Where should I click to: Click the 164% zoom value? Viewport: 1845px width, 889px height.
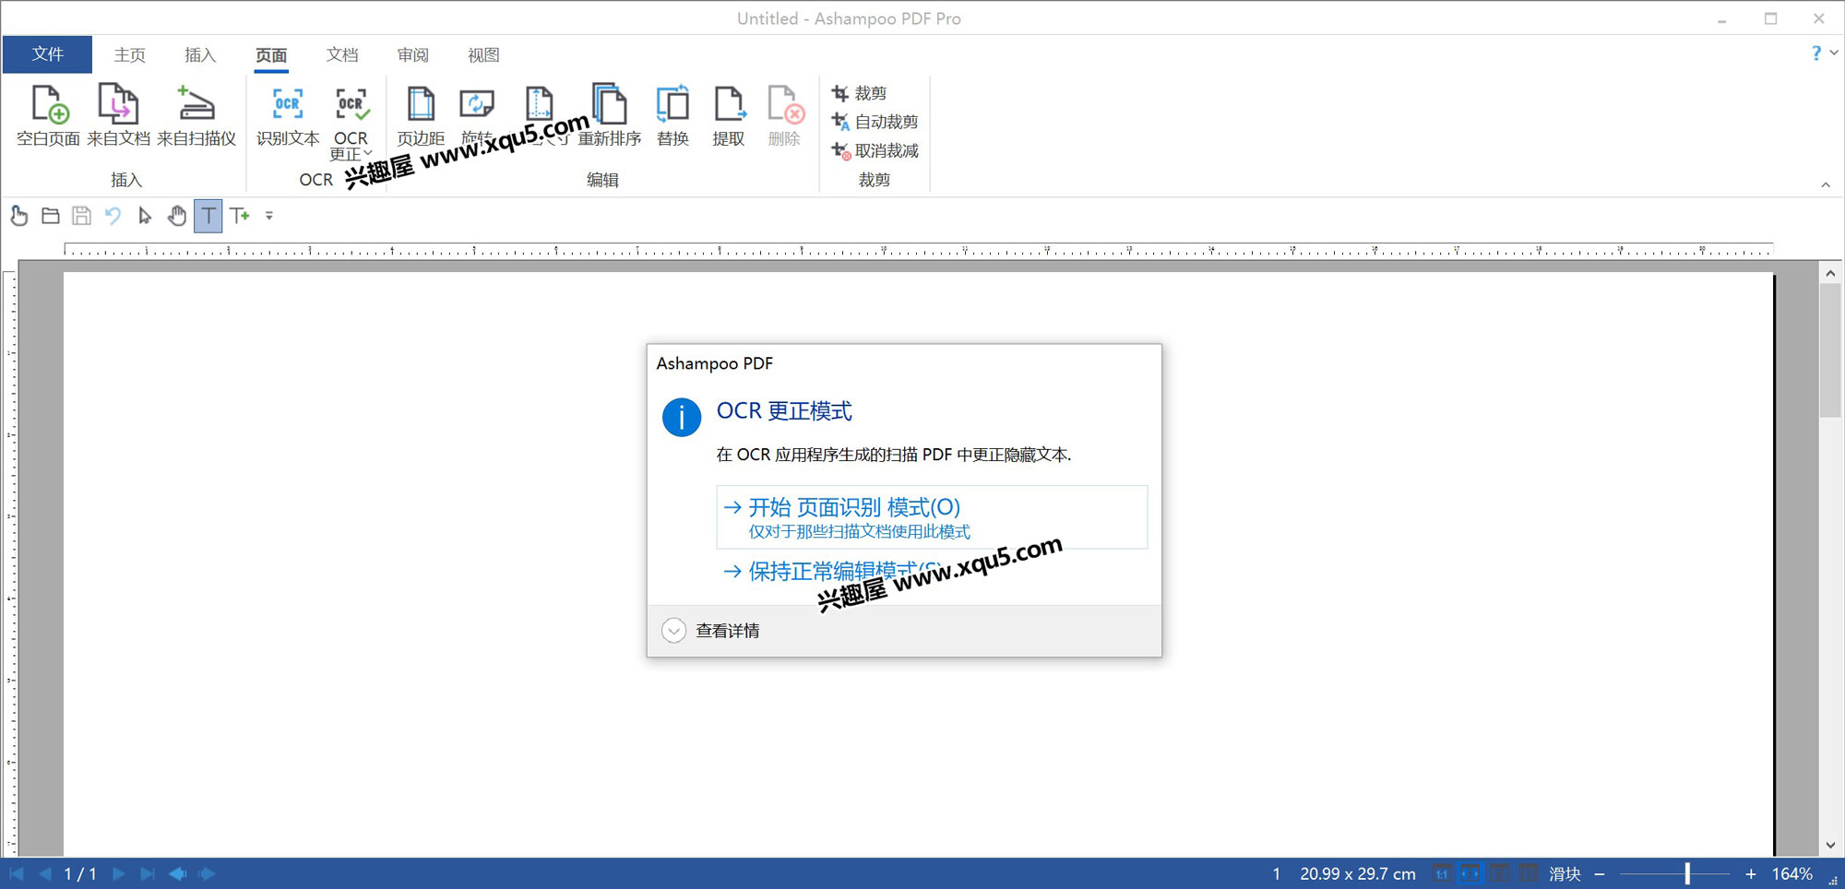(x=1792, y=873)
